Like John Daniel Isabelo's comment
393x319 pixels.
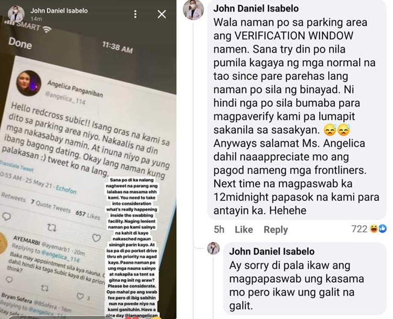pyautogui.click(x=244, y=229)
